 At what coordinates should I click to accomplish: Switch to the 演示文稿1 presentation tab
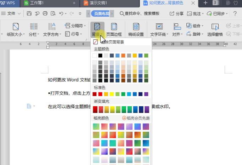click(x=110, y=3)
